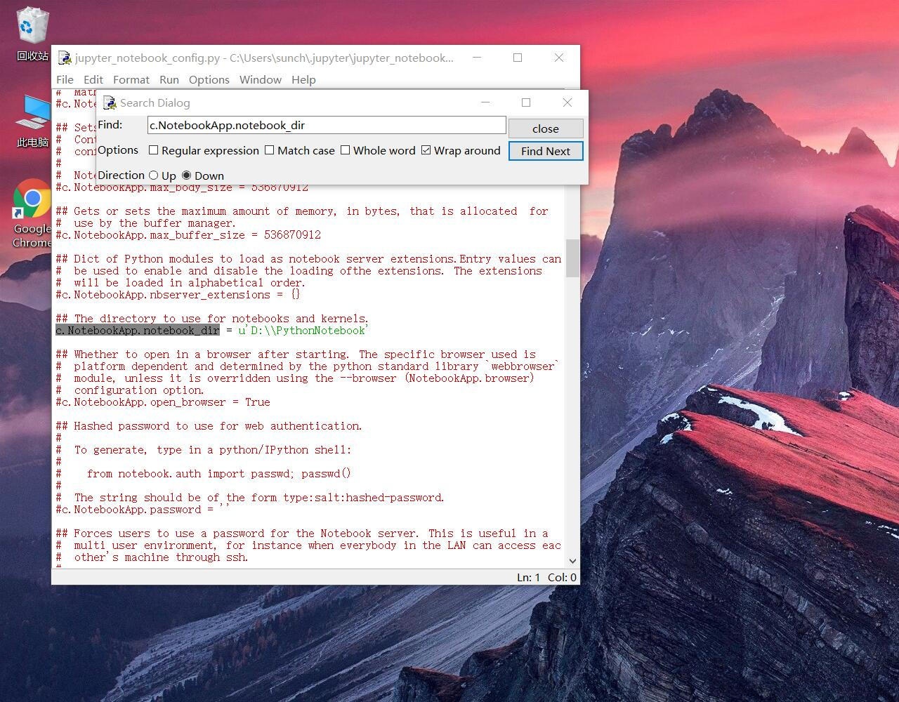Click the '## The directory to use for notebooks' comment
This screenshot has width=899, height=702.
(x=212, y=319)
